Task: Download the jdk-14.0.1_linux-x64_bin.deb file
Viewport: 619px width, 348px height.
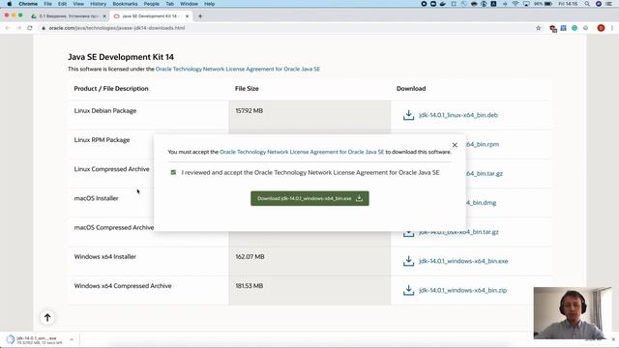Action: [457, 115]
